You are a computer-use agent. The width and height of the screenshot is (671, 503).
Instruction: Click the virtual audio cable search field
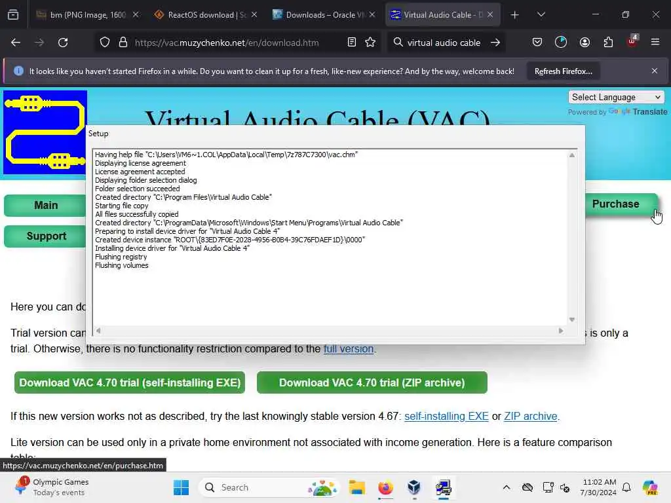pos(444,43)
